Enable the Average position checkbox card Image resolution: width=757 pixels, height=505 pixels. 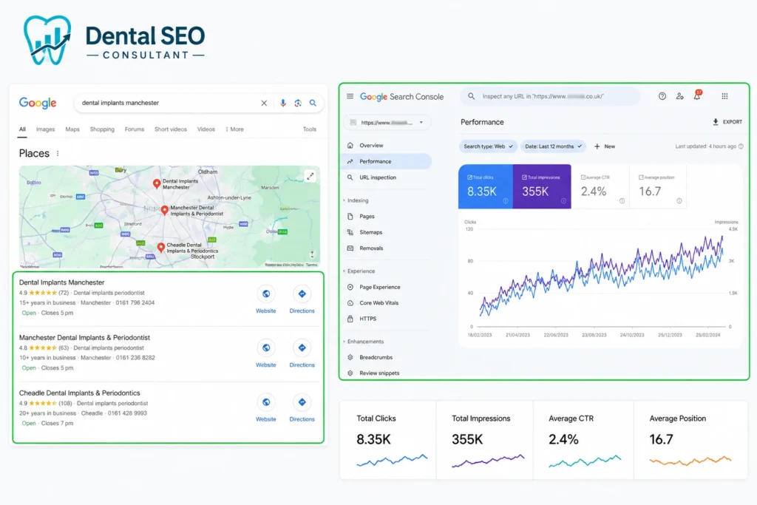pyautogui.click(x=658, y=186)
